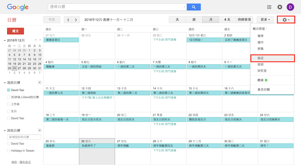Click the mini calendar next month arrow

coord(40,40)
